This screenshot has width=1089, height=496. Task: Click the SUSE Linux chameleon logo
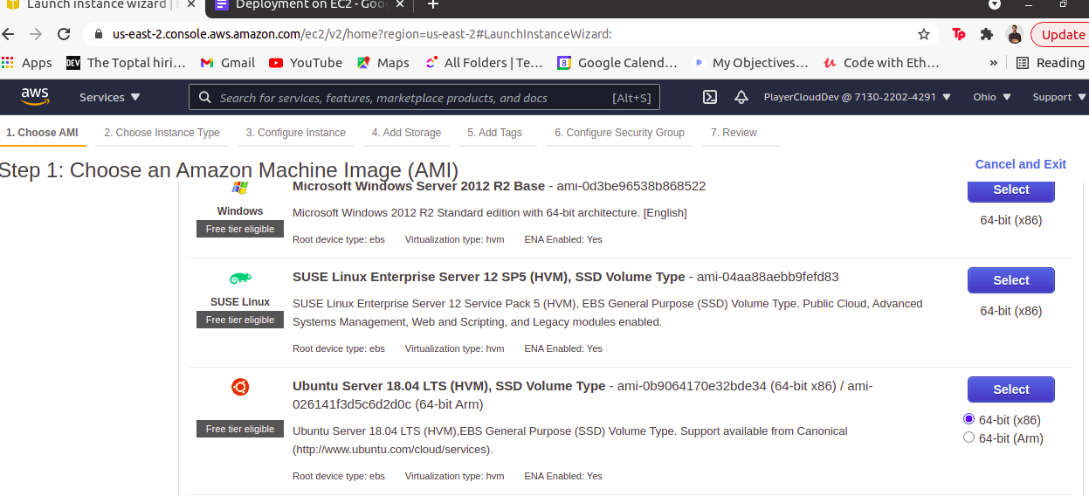240,279
